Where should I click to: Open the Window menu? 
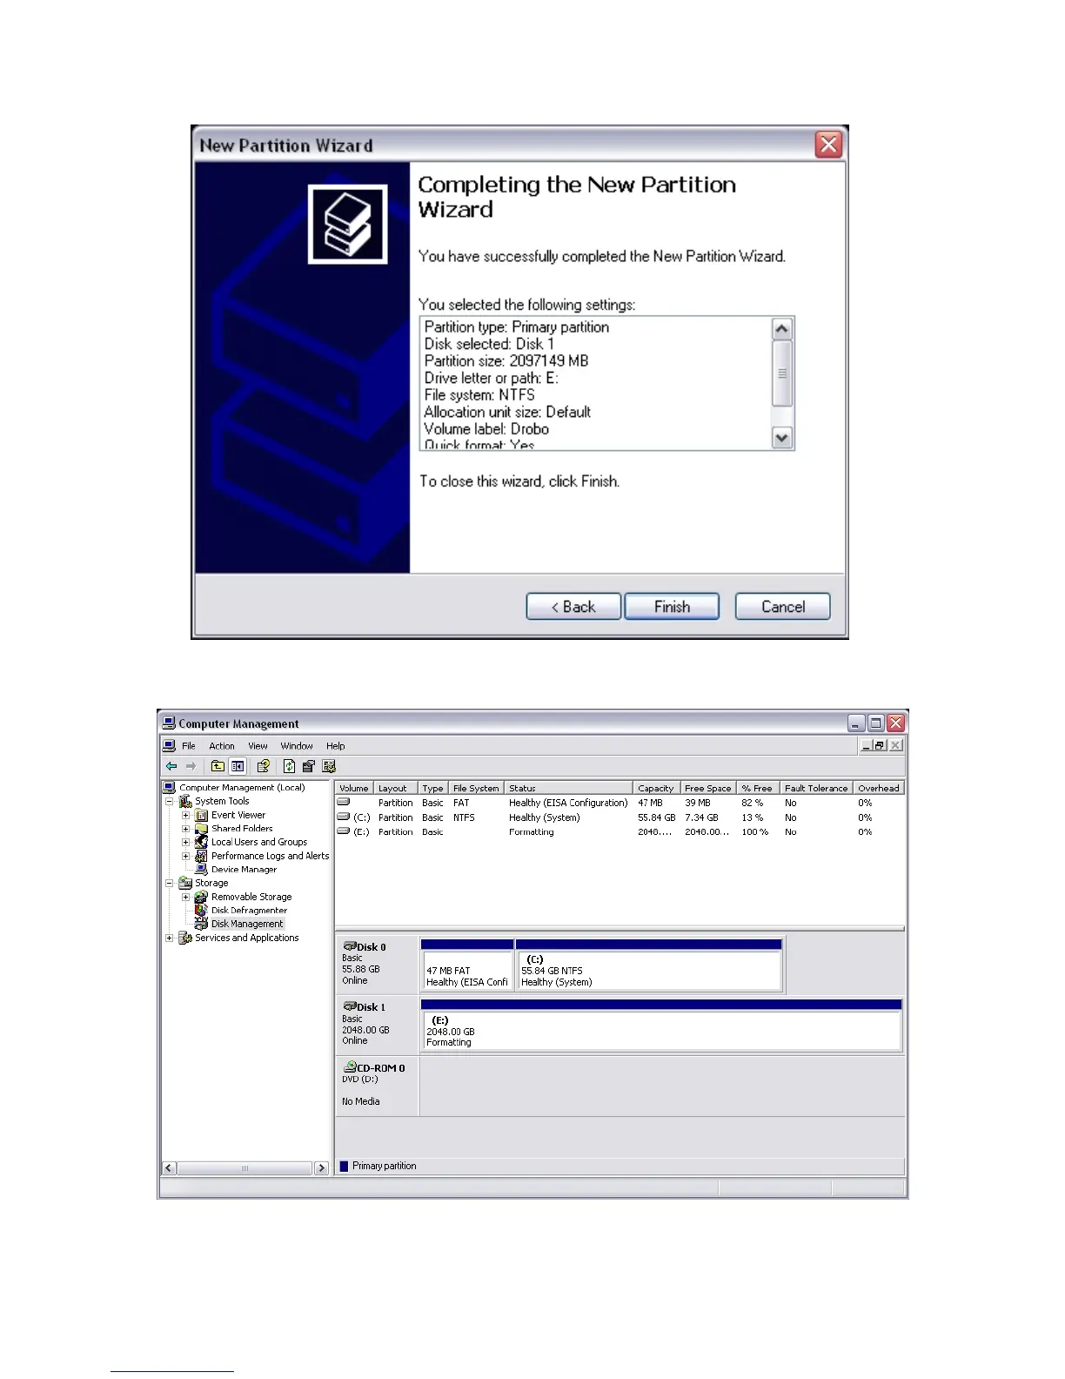coord(297,746)
